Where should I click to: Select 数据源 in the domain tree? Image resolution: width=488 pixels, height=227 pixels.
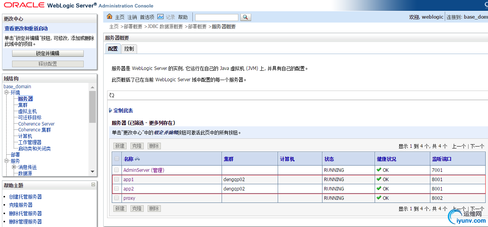(x=25, y=173)
